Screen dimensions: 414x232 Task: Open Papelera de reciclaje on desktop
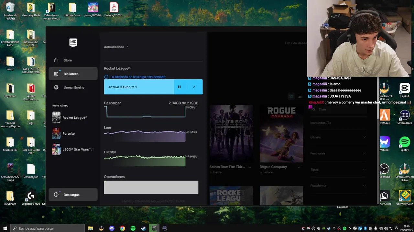pyautogui.click(x=10, y=11)
